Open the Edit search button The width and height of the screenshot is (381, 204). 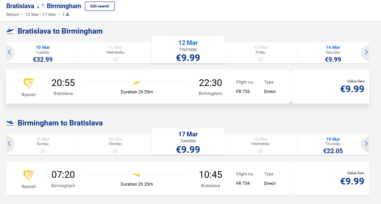pos(100,6)
